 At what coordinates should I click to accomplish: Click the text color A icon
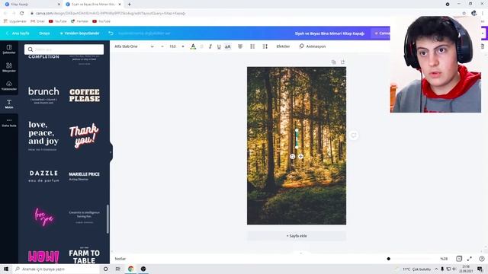point(193,46)
